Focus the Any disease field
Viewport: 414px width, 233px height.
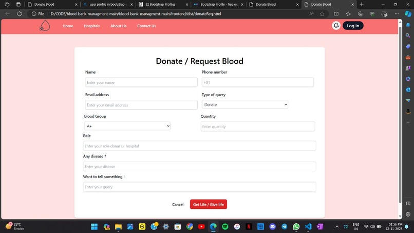(199, 166)
